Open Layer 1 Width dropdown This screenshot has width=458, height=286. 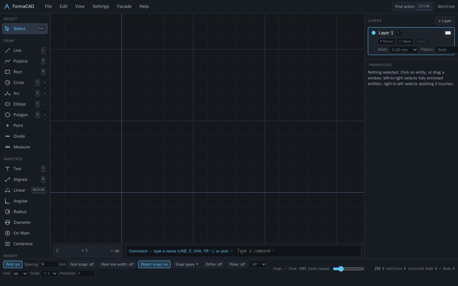[404, 50]
